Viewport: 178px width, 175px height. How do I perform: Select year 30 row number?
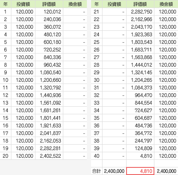97,80
